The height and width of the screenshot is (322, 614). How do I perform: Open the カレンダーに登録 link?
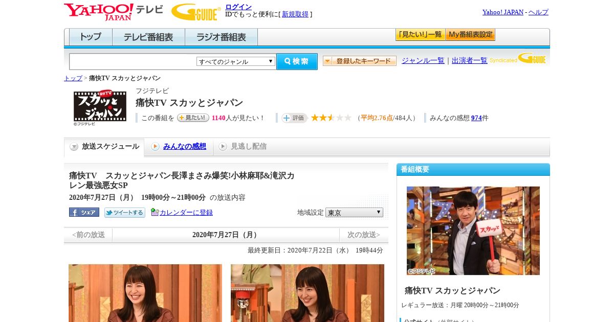pos(186,213)
